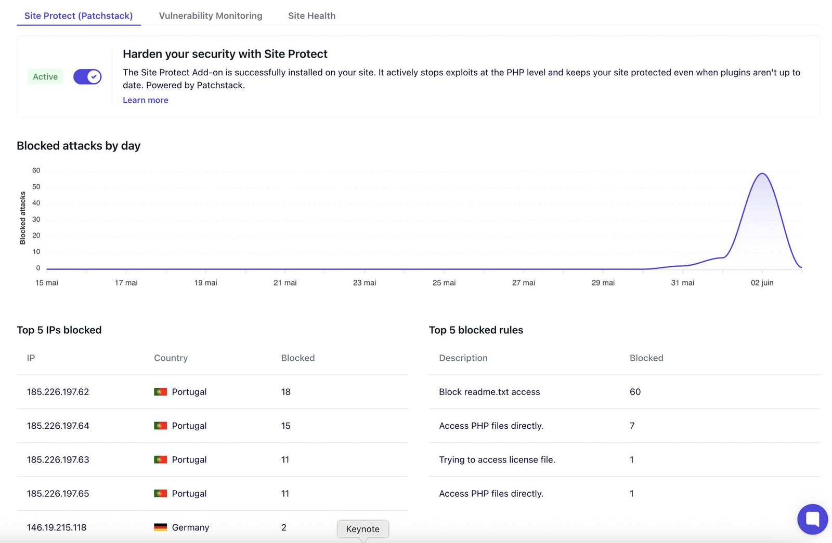Open the chat support bubble icon
This screenshot has width=832, height=543.
click(x=812, y=519)
